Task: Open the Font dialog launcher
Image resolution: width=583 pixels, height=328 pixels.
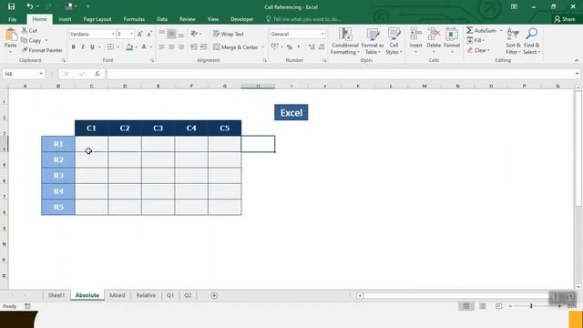Action: click(152, 60)
